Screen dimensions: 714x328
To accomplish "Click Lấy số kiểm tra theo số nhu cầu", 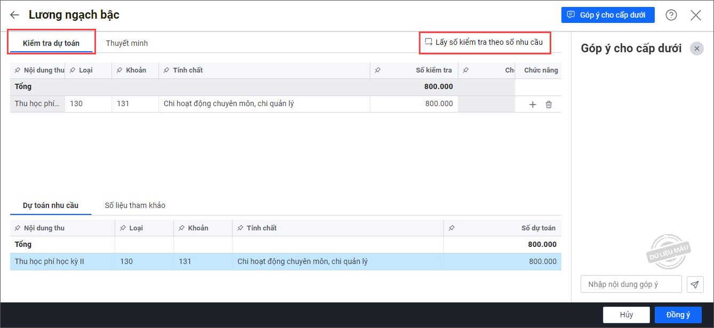I will tap(484, 42).
